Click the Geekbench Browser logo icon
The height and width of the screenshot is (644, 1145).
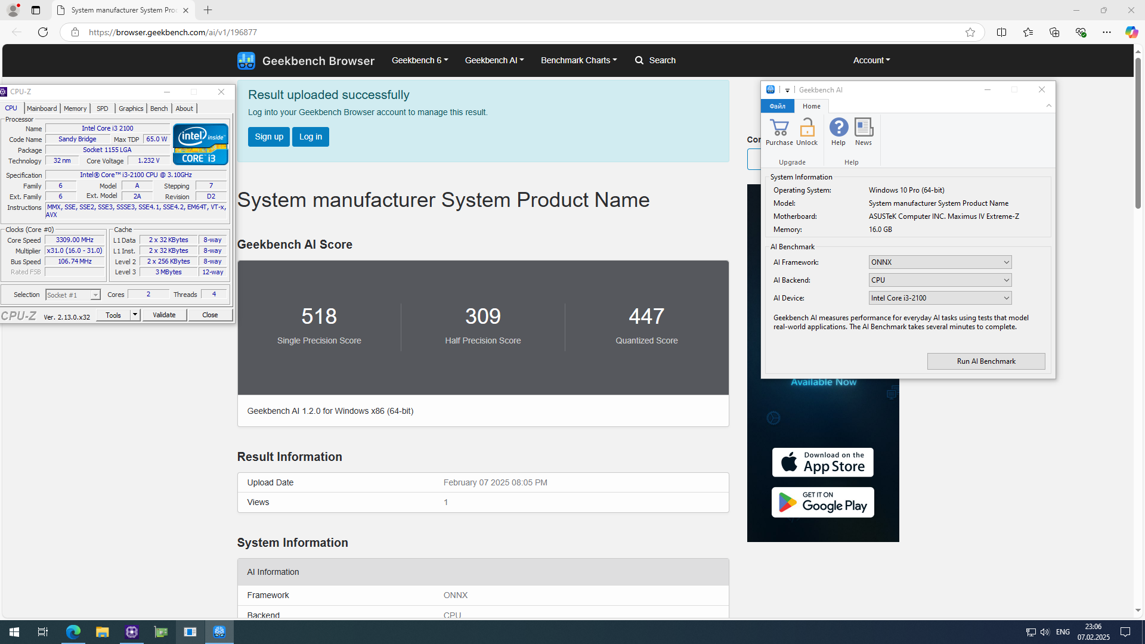[x=246, y=60]
